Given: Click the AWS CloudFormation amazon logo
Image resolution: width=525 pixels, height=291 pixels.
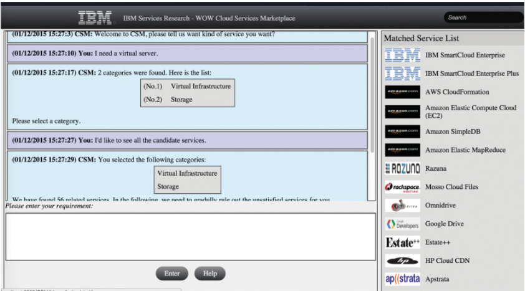Looking at the screenshot, I should [402, 92].
